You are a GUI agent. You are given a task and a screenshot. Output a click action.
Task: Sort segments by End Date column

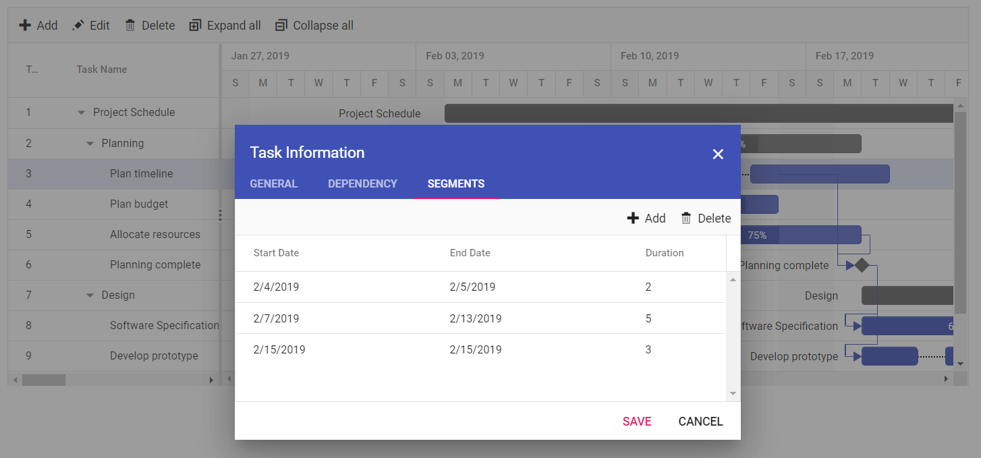coord(470,253)
